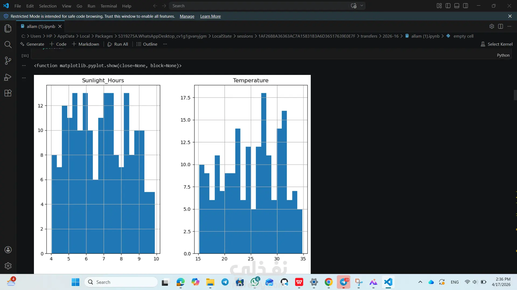Image resolution: width=517 pixels, height=290 pixels.
Task: Show hidden system tray icons chevron
Action: (420, 282)
